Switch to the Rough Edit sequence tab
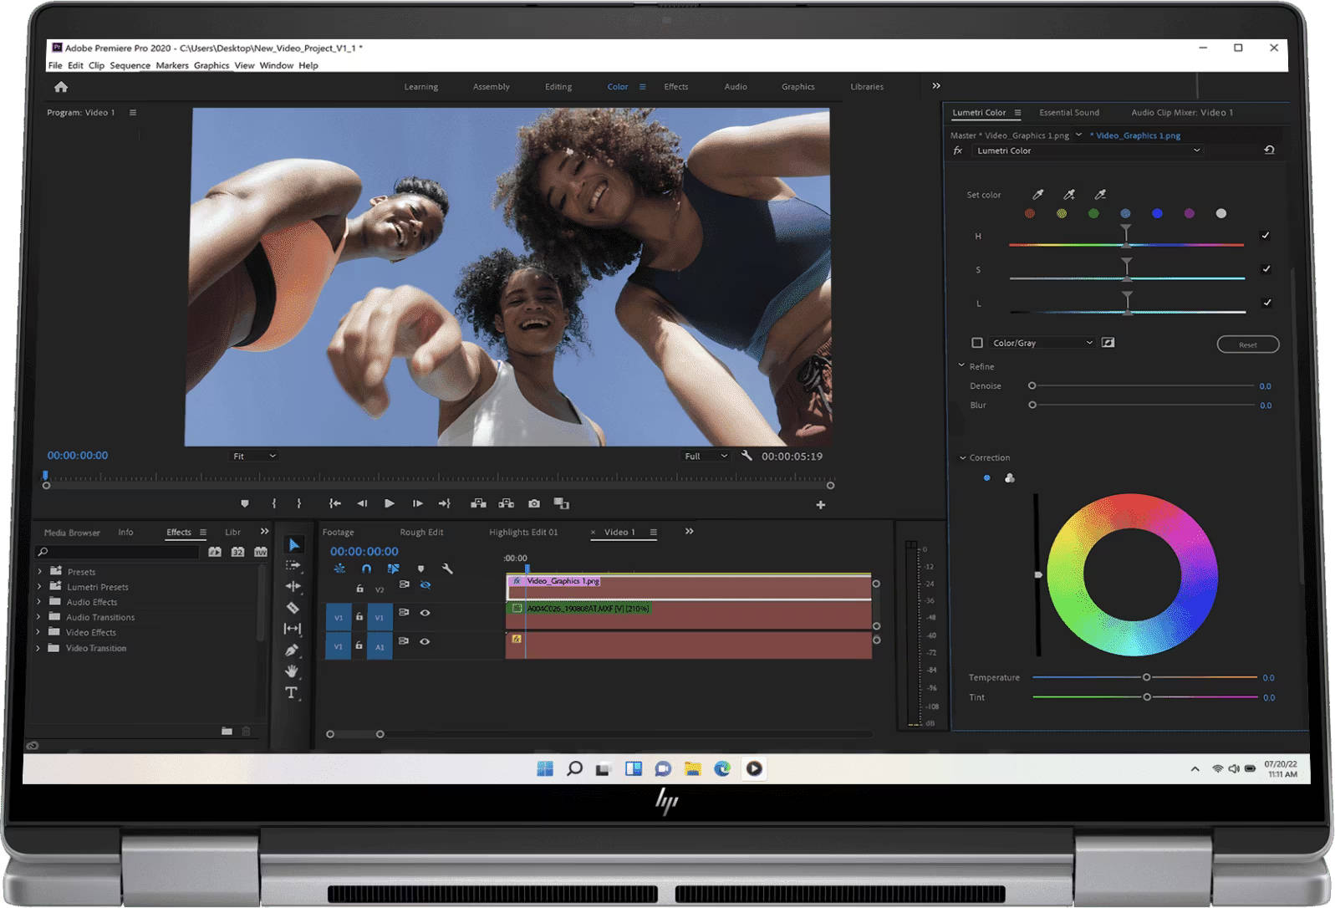The image size is (1335, 908). [x=421, y=532]
